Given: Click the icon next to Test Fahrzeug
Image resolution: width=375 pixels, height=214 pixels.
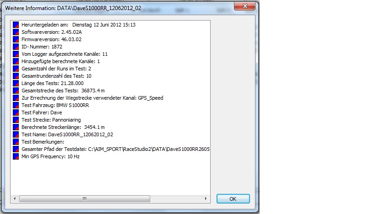Looking at the screenshot, I should pyautogui.click(x=16, y=105).
